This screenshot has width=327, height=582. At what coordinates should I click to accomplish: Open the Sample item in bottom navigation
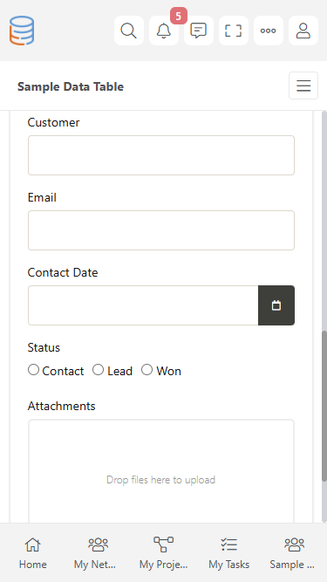point(294,552)
